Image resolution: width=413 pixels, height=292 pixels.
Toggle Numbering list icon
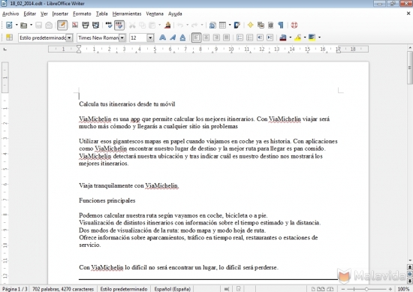point(240,38)
